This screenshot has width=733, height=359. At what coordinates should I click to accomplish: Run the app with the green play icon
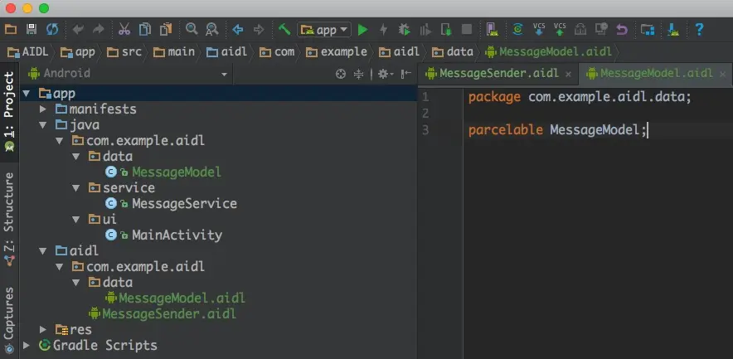tap(362, 30)
